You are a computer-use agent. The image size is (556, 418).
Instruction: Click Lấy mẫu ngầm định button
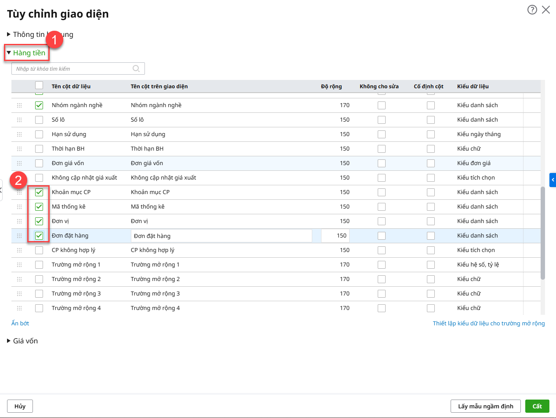485,406
